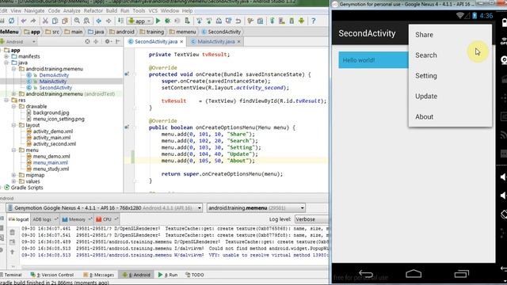Viewport: 507px width, 285px height.
Task: Select activity_second.xml in the layout folder
Action: tap(55, 144)
